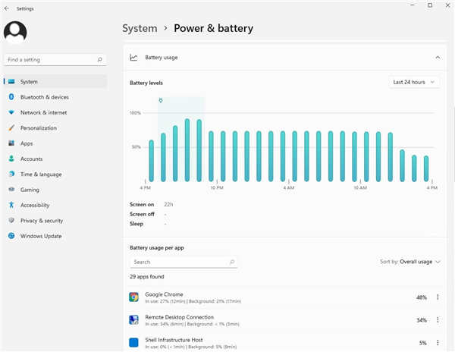Click the System breadcrumb link
This screenshot has width=455, height=352.
pos(140,29)
